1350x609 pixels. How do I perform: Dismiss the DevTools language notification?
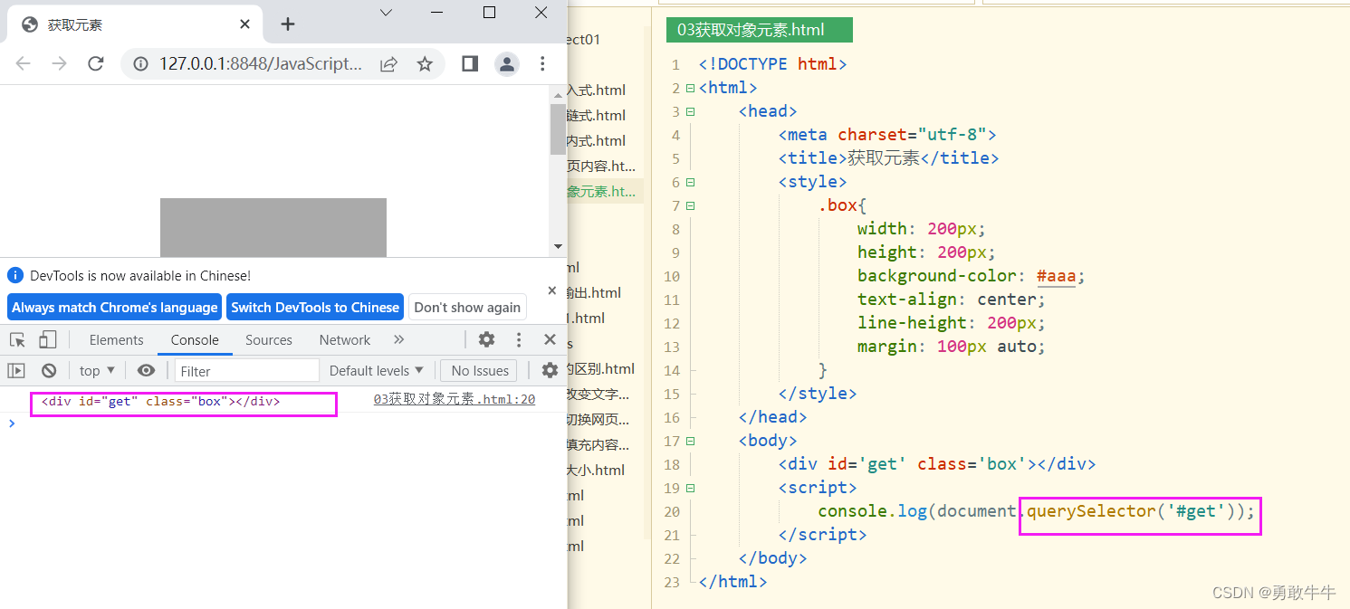tap(552, 290)
